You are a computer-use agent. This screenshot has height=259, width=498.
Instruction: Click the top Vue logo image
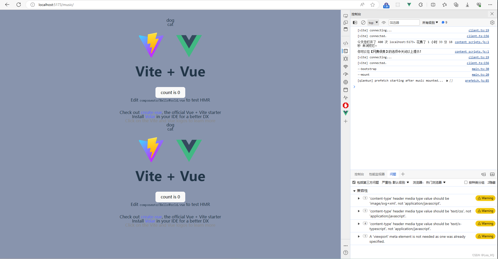click(x=189, y=46)
